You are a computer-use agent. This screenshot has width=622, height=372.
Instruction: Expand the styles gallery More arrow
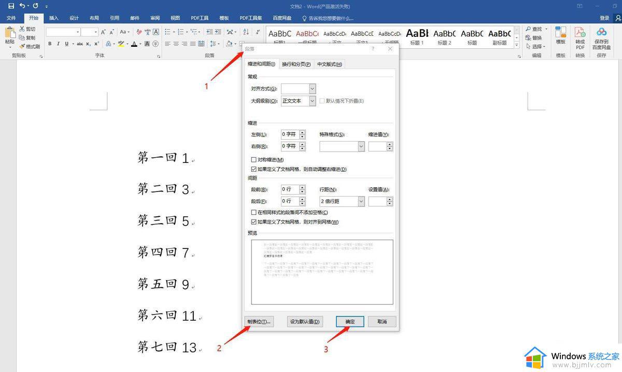click(517, 46)
